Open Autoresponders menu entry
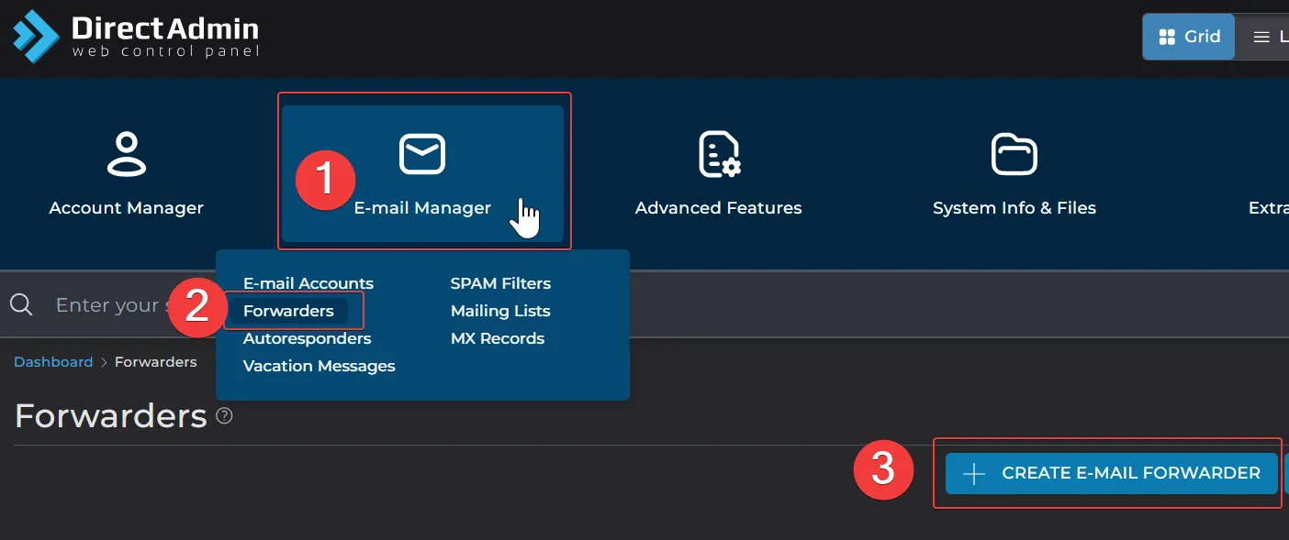The height and width of the screenshot is (540, 1289). tap(308, 338)
